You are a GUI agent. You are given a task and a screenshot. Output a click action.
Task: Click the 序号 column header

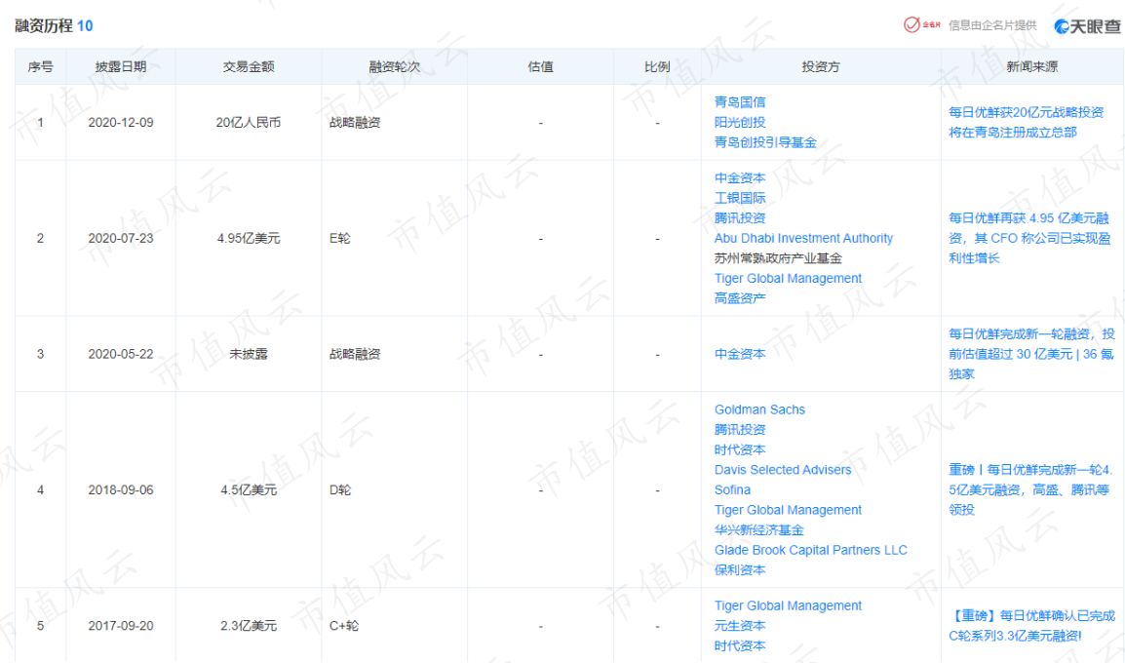tap(40, 66)
